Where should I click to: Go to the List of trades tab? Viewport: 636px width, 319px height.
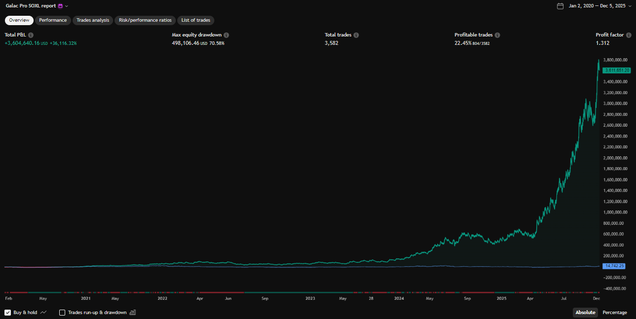[x=196, y=20]
